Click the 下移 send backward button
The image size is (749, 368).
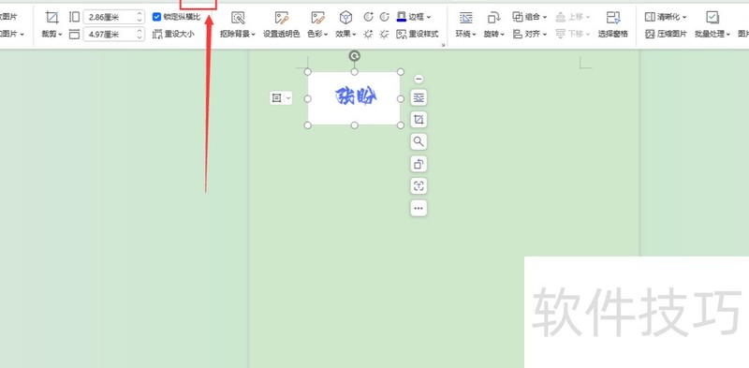573,34
